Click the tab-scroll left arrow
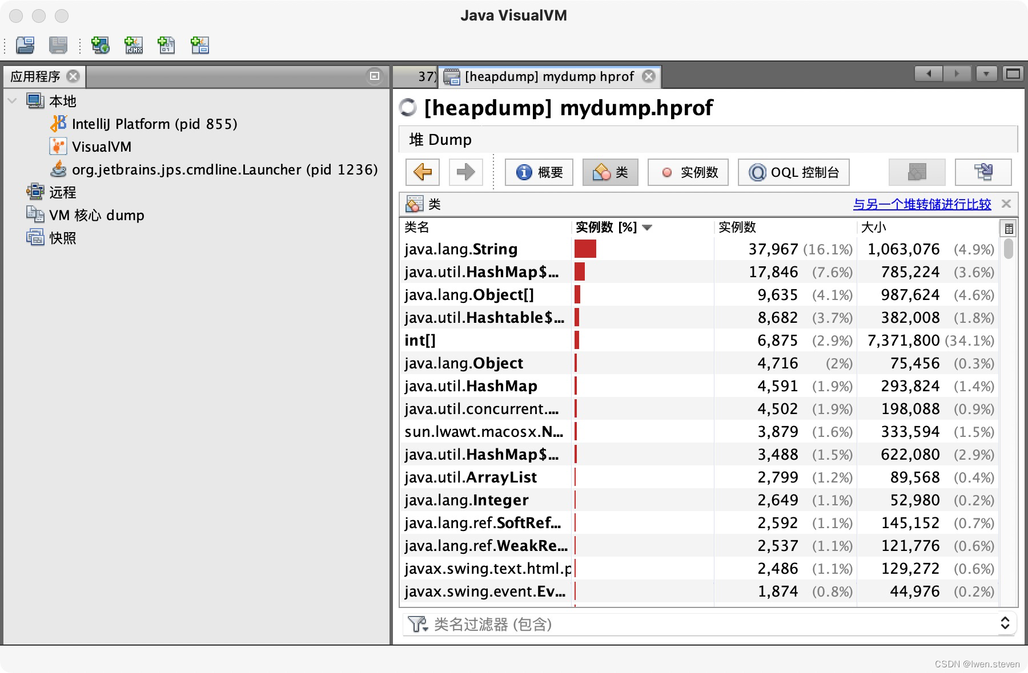The width and height of the screenshot is (1028, 673). pos(929,74)
